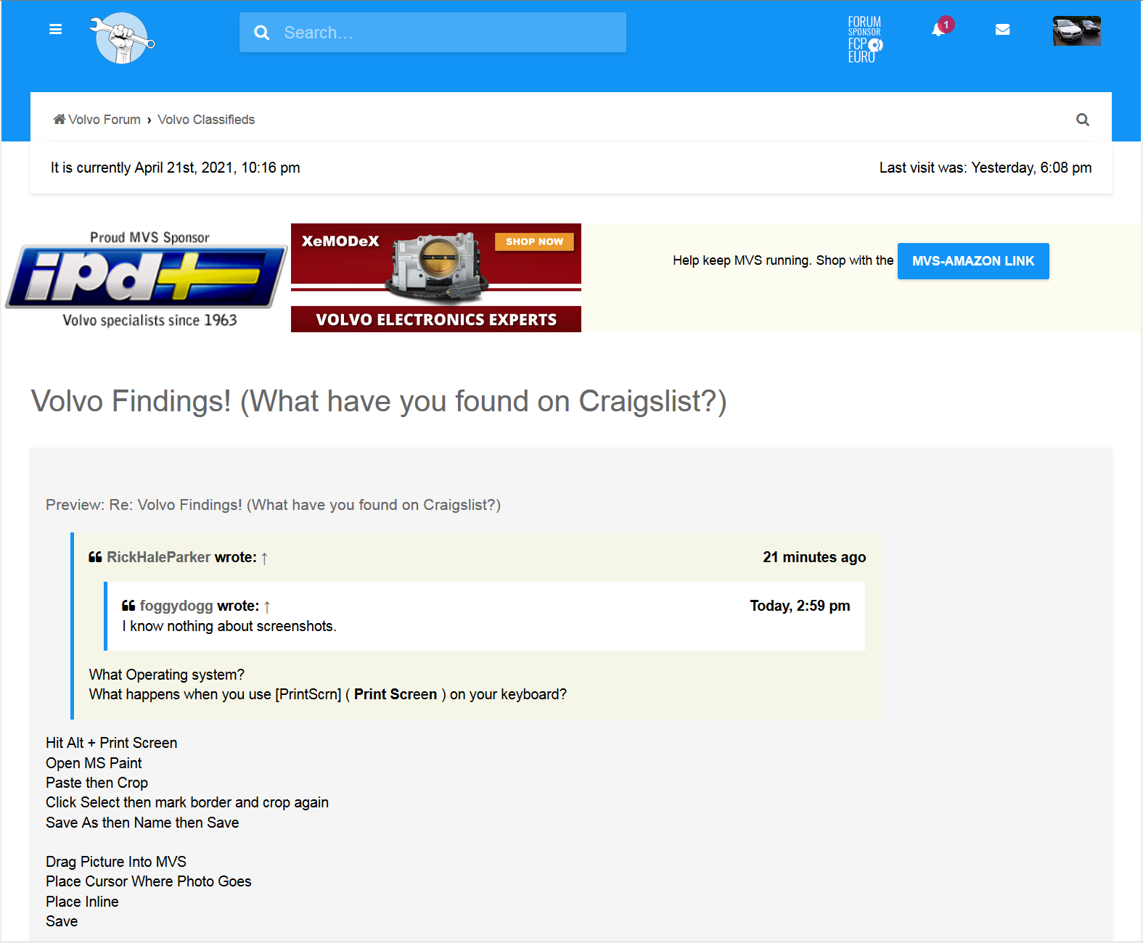Open RickHaleParker's profile link
Viewport: 1143px width, 943px height.
(x=158, y=557)
